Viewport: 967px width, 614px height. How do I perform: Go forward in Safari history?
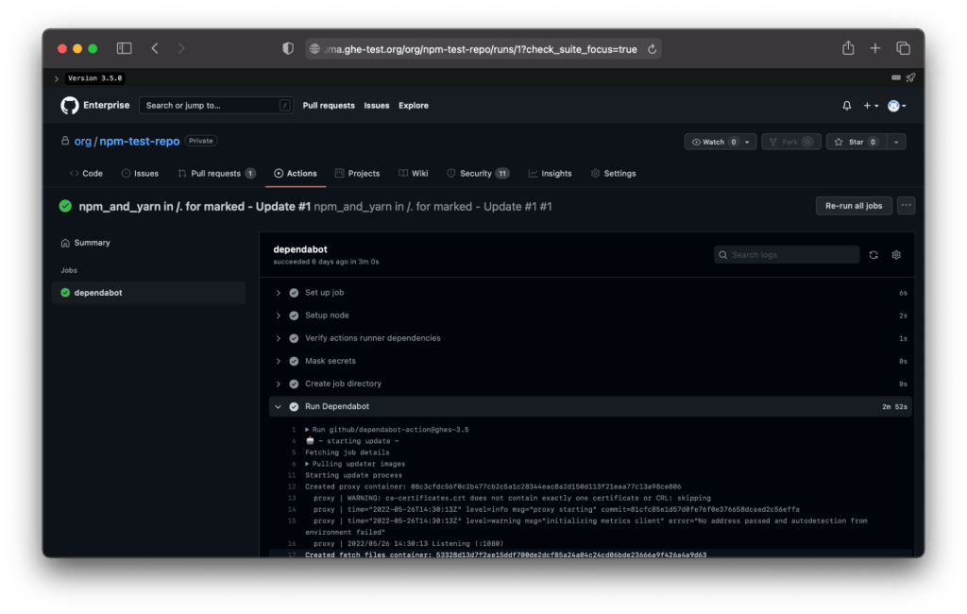(181, 48)
